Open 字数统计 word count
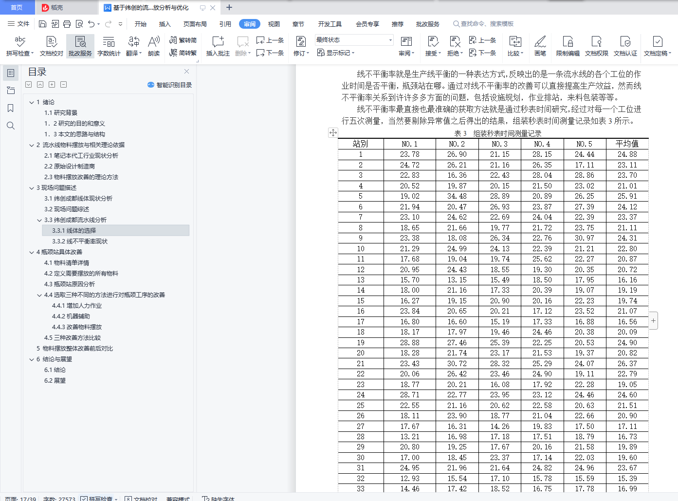678x501 pixels. pyautogui.click(x=109, y=46)
